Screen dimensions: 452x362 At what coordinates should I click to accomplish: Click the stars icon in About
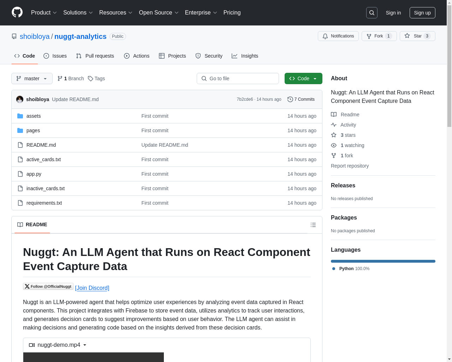(334, 135)
